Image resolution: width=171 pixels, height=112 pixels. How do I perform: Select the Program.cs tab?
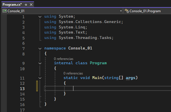point(12,5)
